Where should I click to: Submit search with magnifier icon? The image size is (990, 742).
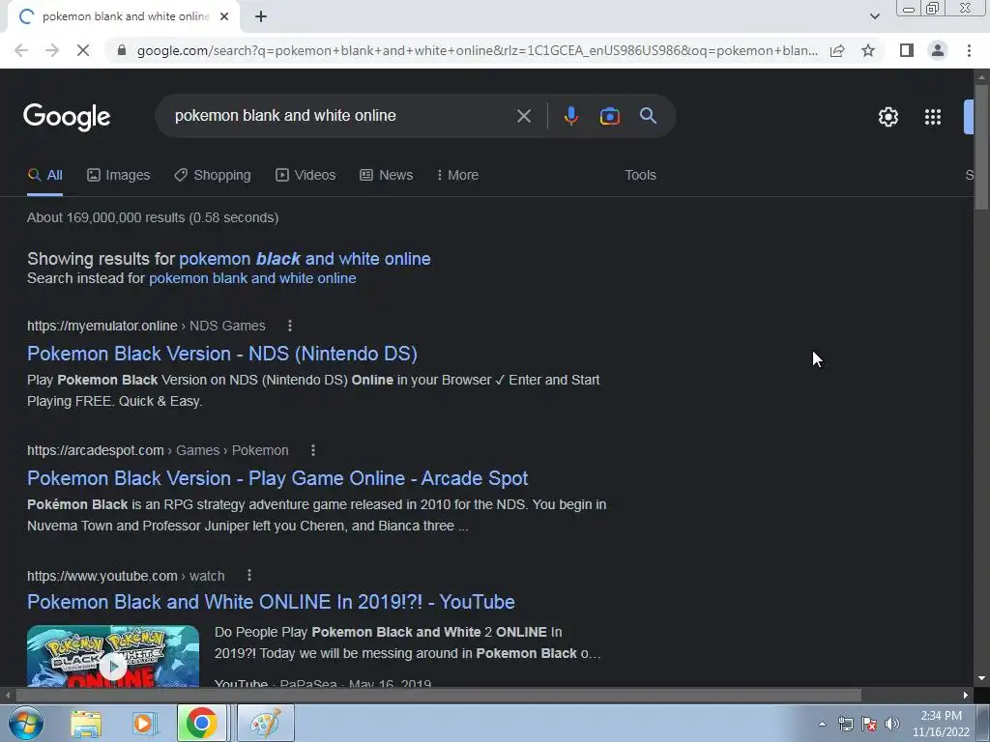(648, 116)
